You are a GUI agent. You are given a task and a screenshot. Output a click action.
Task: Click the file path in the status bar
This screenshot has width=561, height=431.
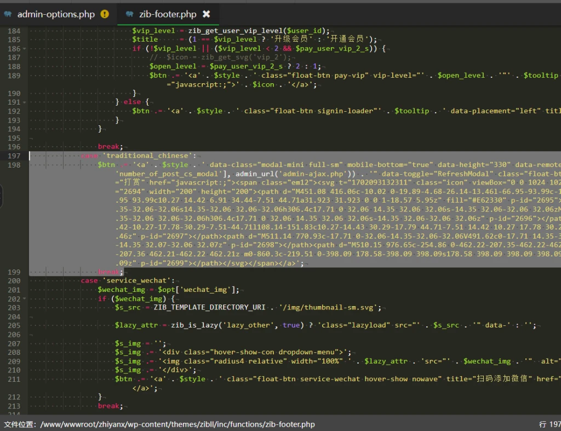click(178, 424)
